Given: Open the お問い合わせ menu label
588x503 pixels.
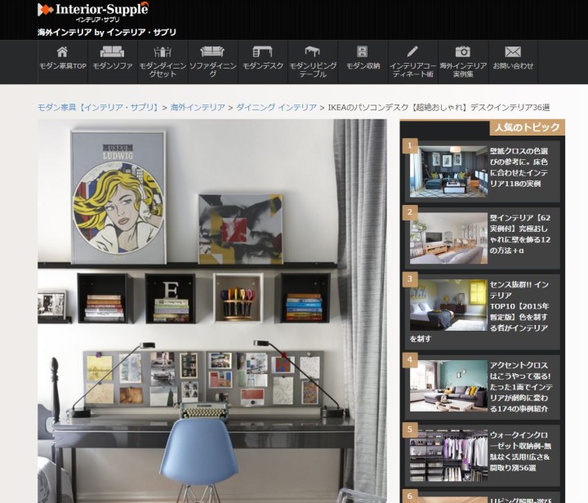Looking at the screenshot, I should (x=513, y=66).
